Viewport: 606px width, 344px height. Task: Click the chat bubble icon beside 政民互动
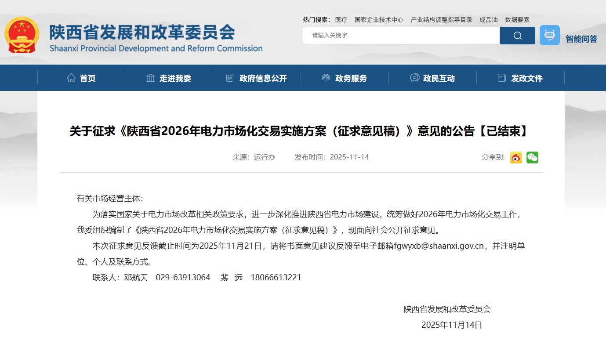(414, 78)
